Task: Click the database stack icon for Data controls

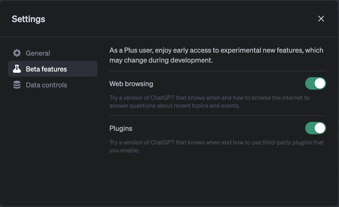Action: [17, 85]
